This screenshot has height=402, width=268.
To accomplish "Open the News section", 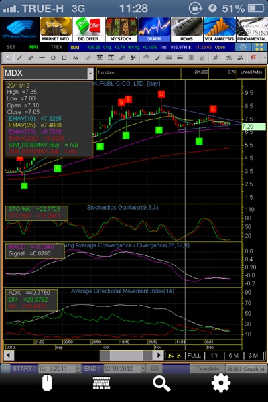I will click(x=186, y=29).
